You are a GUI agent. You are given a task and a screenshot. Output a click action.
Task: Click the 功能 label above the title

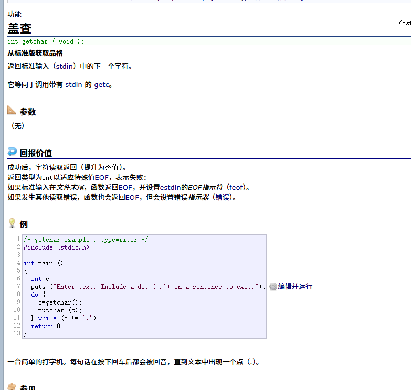coord(14,14)
